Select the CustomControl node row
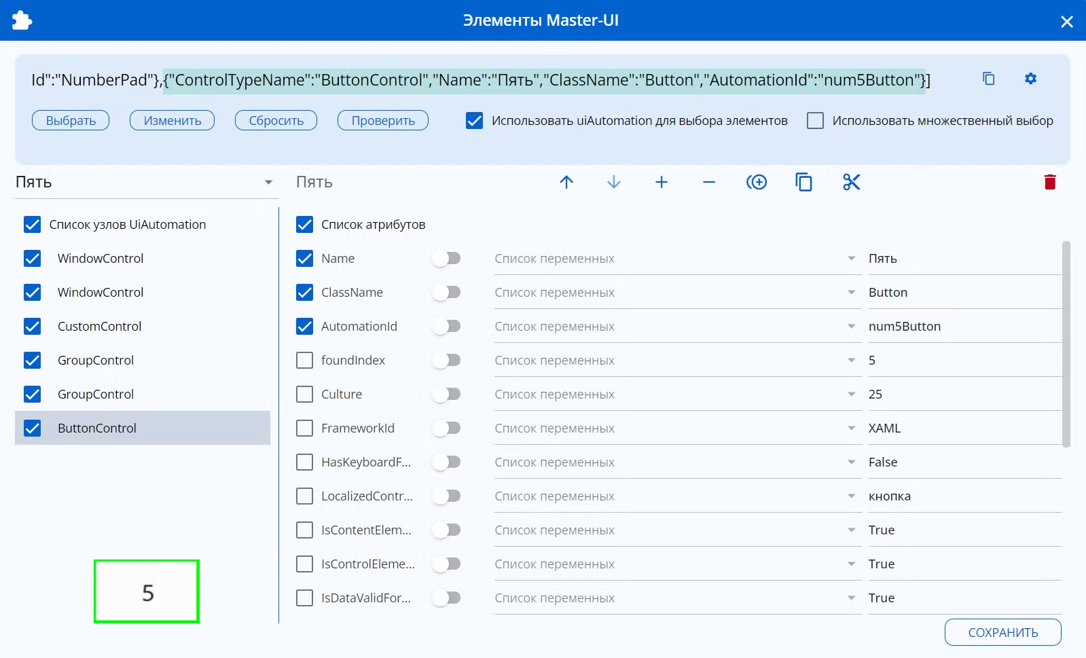Viewport: 1086px width, 658px height. tap(143, 326)
